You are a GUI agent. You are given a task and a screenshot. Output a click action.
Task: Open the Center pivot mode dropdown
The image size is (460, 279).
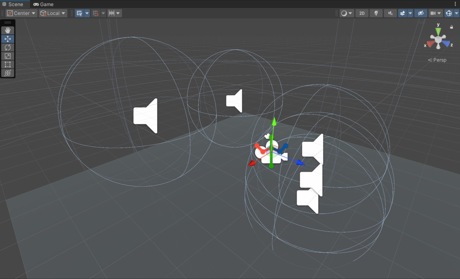coord(21,13)
